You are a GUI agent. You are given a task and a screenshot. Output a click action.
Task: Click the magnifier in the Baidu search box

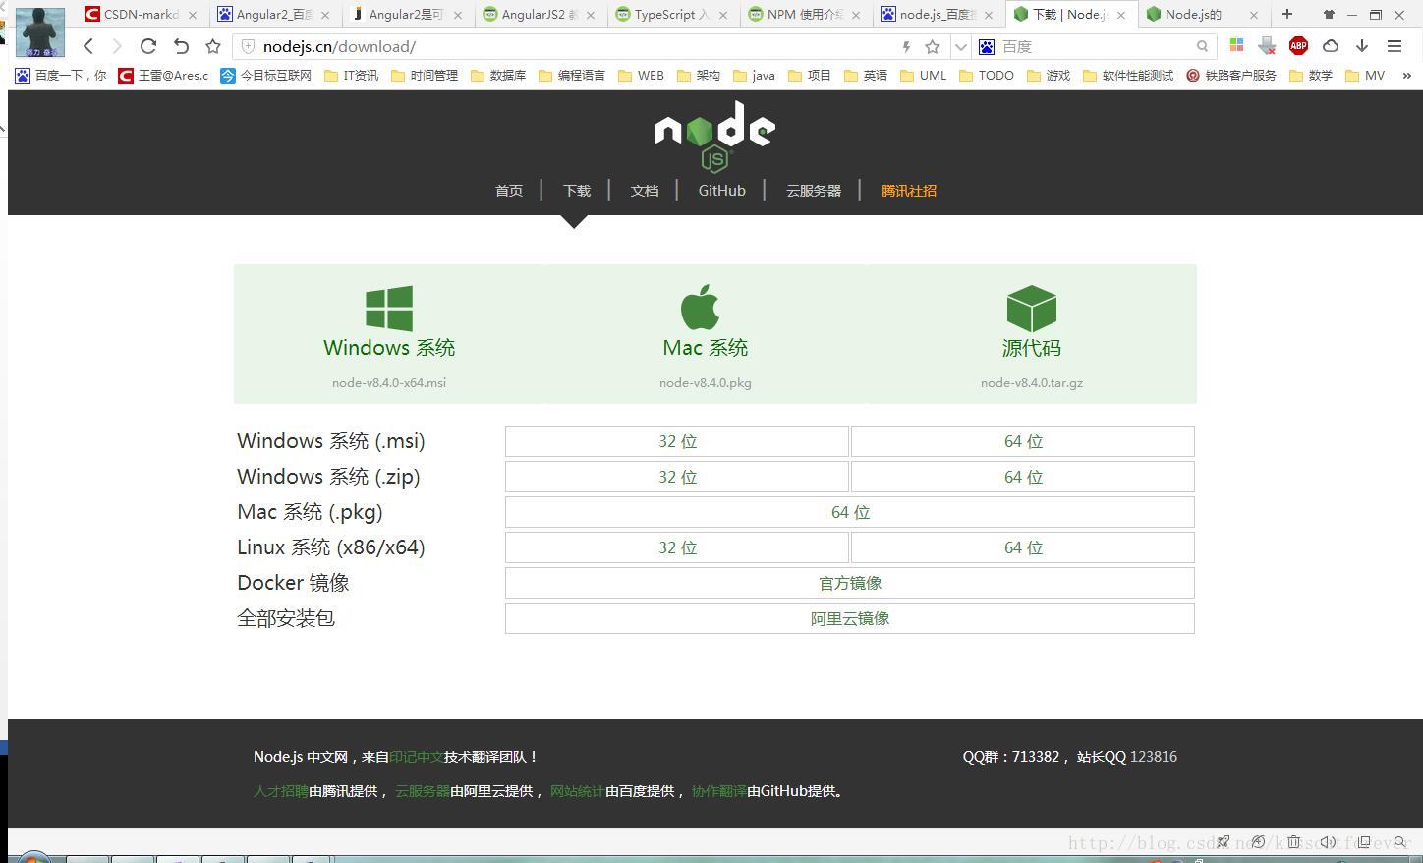[x=1202, y=46]
